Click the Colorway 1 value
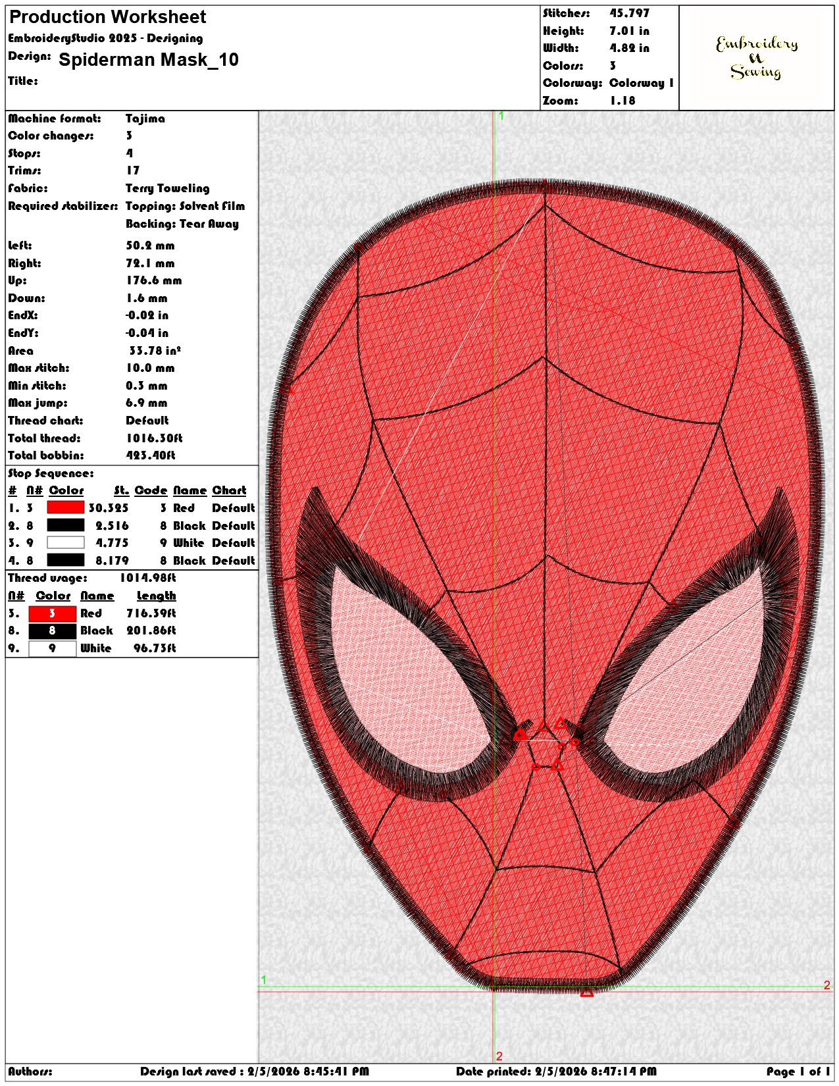 coord(642,83)
